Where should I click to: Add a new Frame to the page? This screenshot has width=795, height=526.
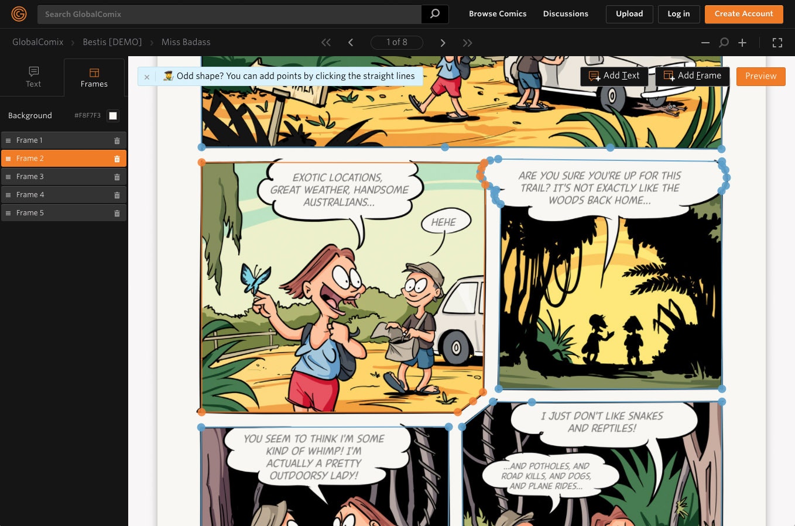(x=693, y=75)
